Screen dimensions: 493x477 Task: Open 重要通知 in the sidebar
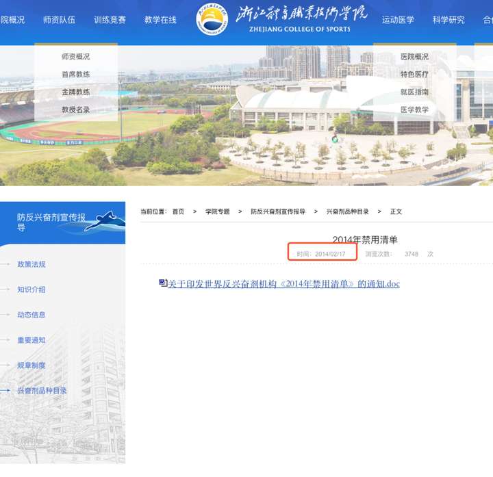coord(31,340)
